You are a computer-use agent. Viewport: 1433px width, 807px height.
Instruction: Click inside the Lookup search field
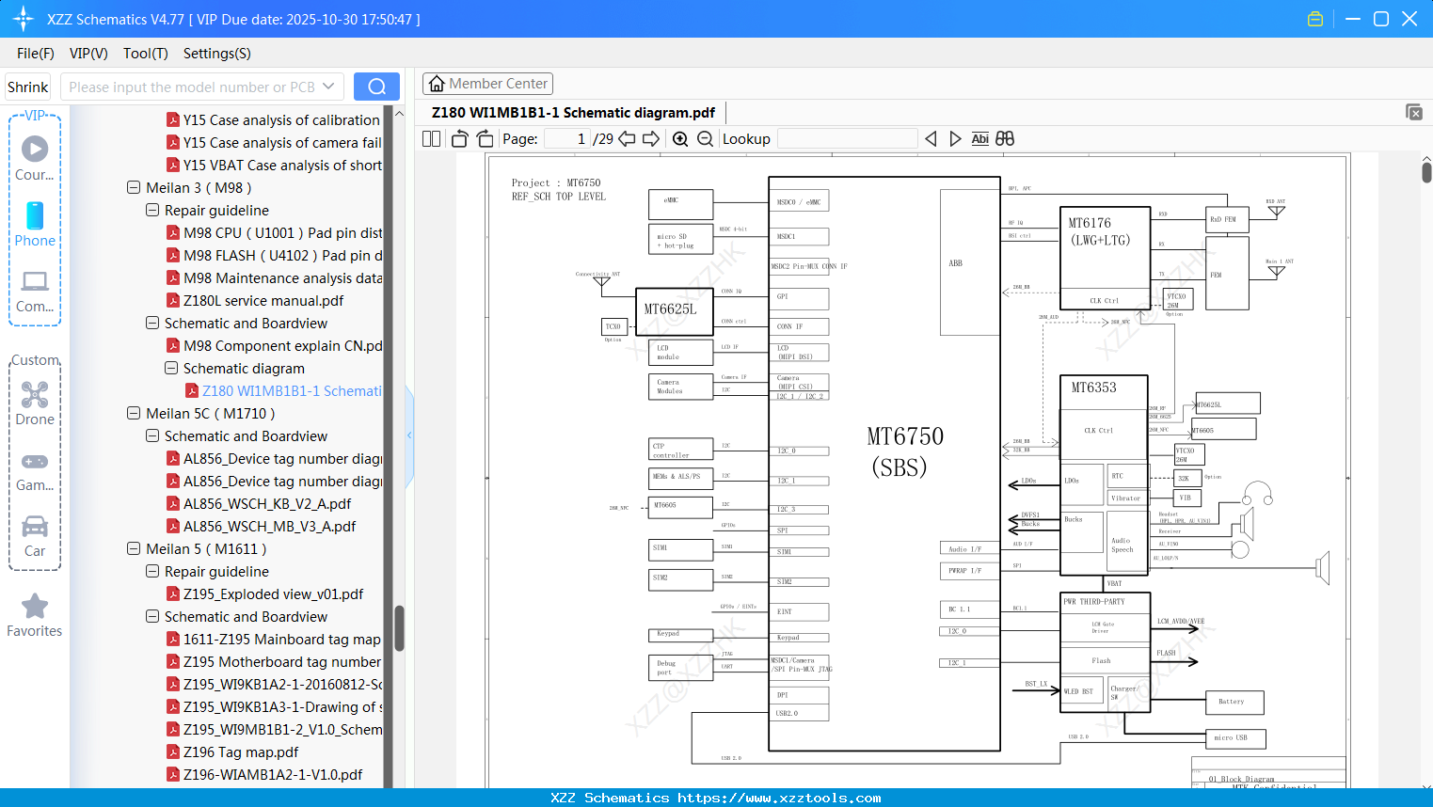click(x=846, y=138)
